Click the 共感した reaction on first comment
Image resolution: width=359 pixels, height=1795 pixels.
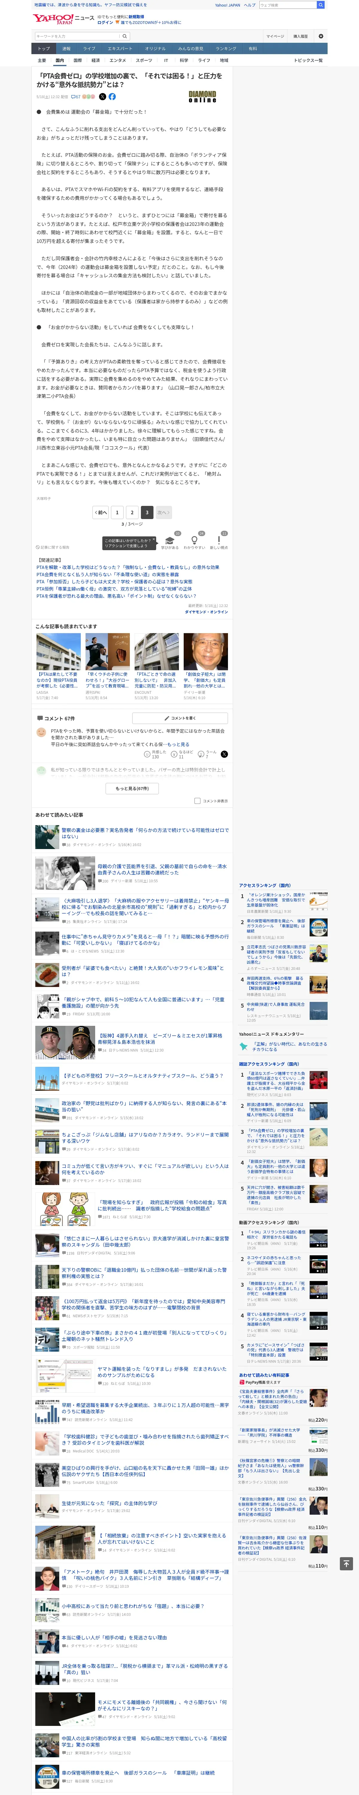click(156, 754)
